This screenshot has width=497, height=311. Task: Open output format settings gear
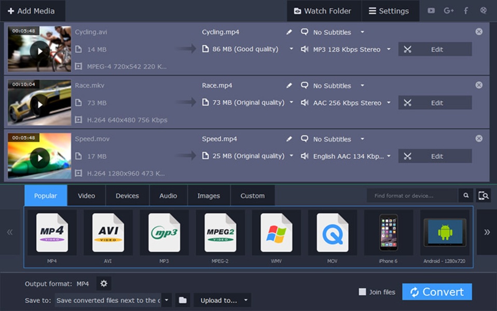104,284
